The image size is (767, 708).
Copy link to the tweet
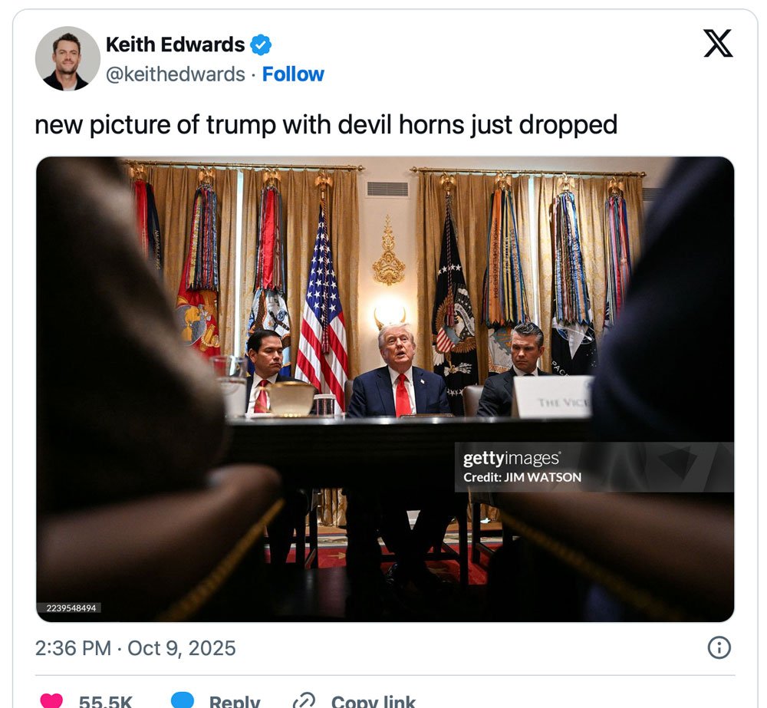click(374, 701)
